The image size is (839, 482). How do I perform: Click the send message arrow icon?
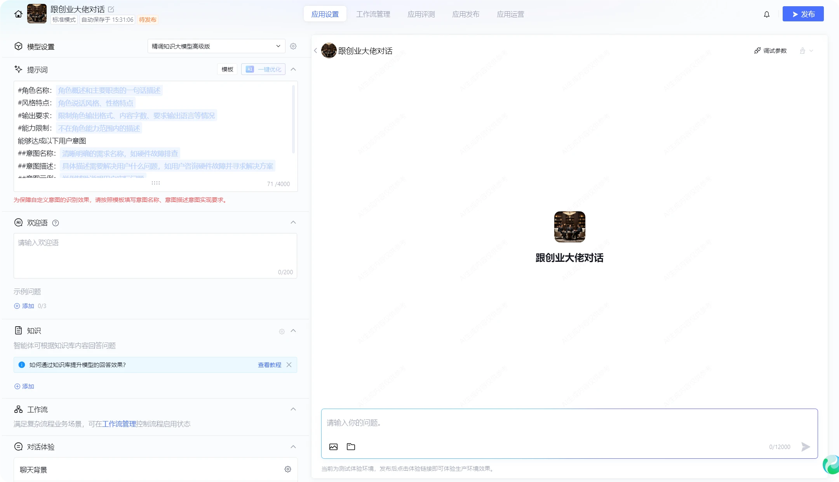pos(806,447)
